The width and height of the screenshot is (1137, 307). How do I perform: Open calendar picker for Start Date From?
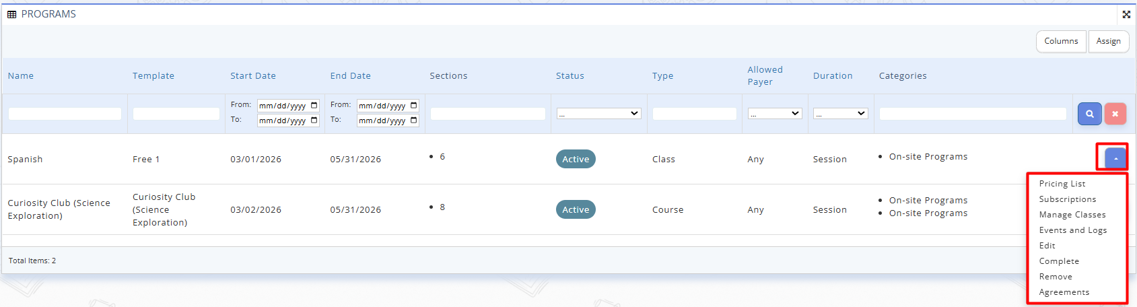coord(314,106)
